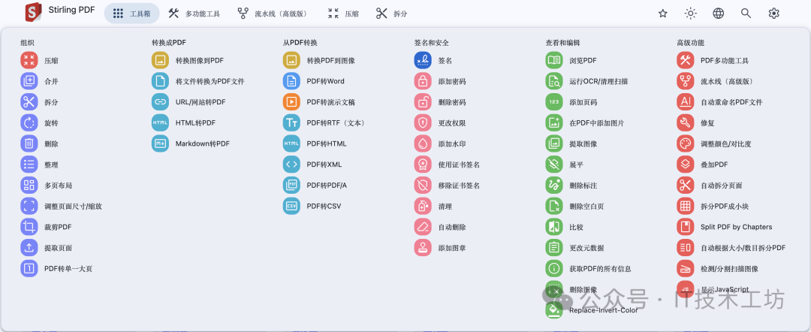Select the 自动拆分页面 scissors icon
The width and height of the screenshot is (811, 332).
686,185
